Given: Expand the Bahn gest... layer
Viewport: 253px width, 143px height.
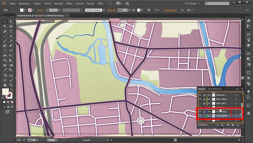Looking at the screenshot, I should point(209,103).
